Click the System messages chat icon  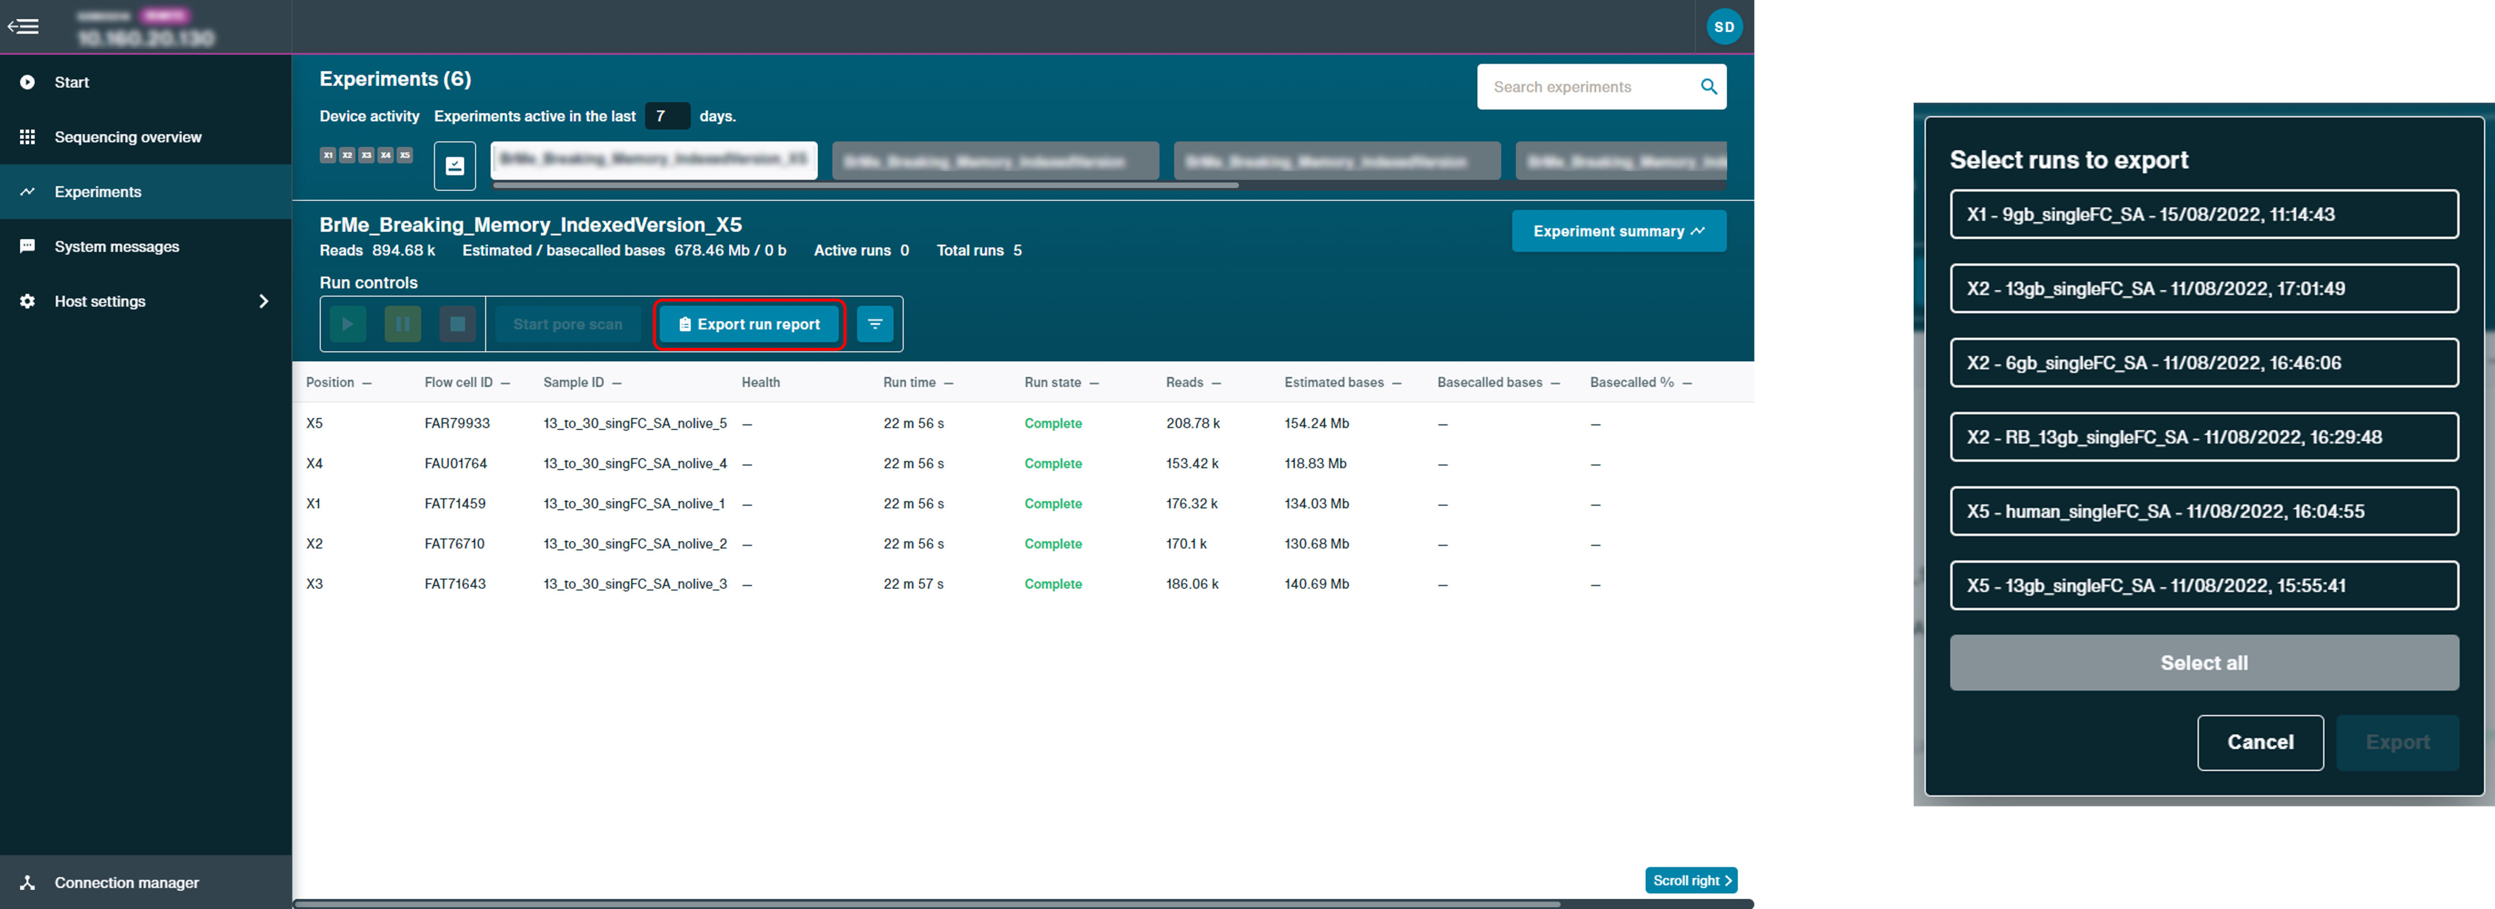click(27, 247)
